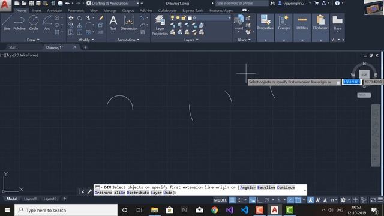Screen dimensions: 384x216
Task: Toggle polar tracking in status bar
Action: pyautogui.click(x=267, y=200)
